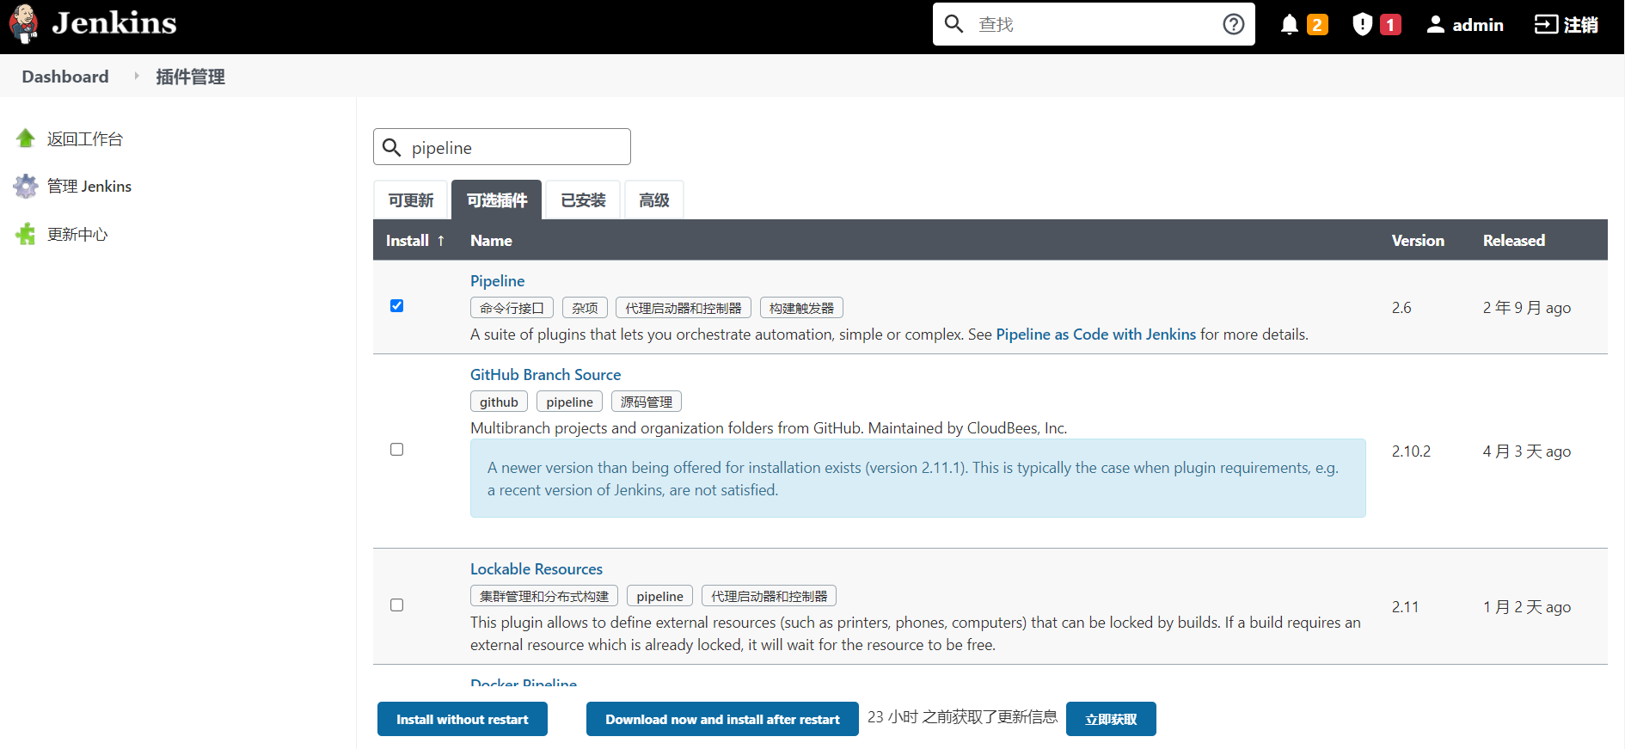This screenshot has width=1625, height=749.
Task: Open the admin user profile link
Action: point(1478,25)
